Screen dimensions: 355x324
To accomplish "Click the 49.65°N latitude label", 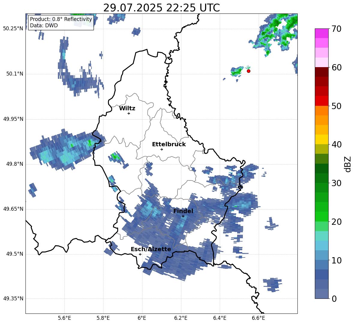I will click(x=13, y=209).
